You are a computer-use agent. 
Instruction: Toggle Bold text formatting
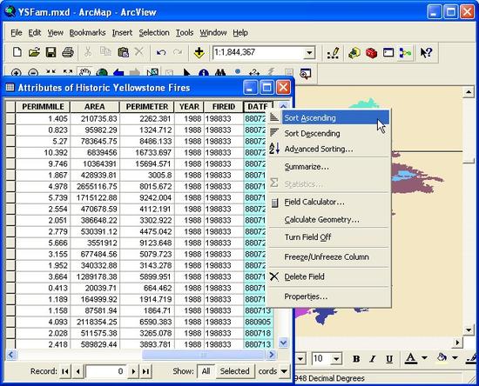[356, 359]
